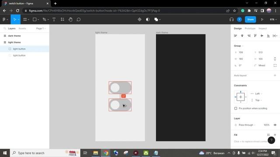Add auto layout with plus button
280x157 pixels.
pyautogui.click(x=275, y=75)
